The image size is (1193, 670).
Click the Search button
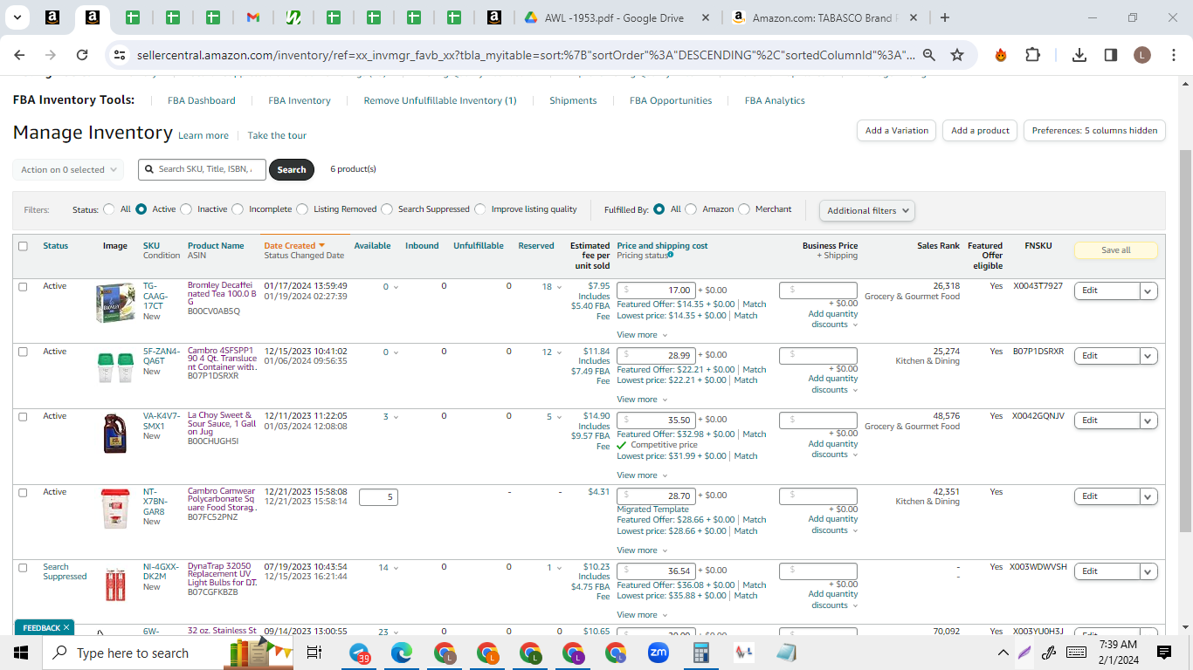point(292,169)
